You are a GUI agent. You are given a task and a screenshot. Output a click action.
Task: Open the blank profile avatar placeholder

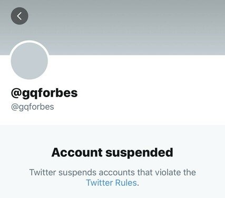point(30,61)
